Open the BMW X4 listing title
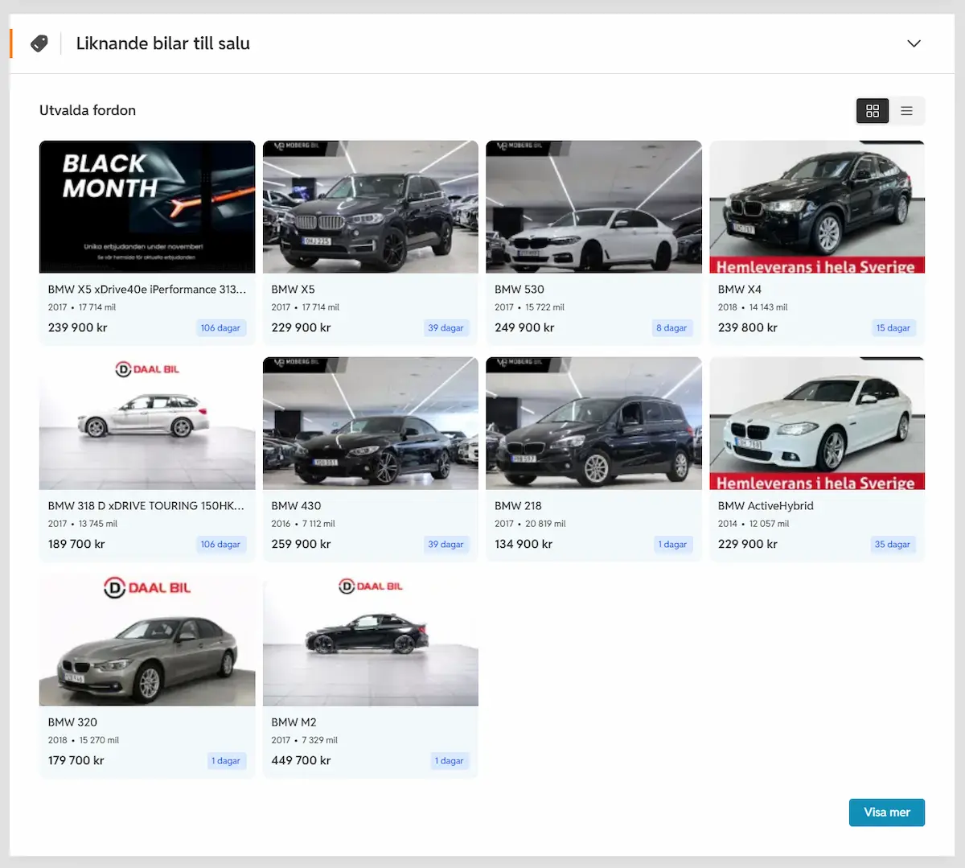The image size is (965, 868). pyautogui.click(x=740, y=290)
